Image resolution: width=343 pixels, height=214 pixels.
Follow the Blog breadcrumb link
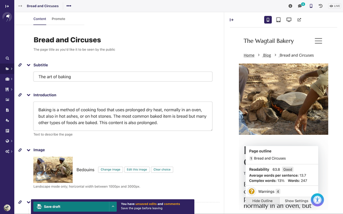coord(267,55)
